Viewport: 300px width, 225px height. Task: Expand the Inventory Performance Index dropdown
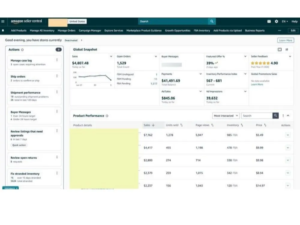point(245,74)
